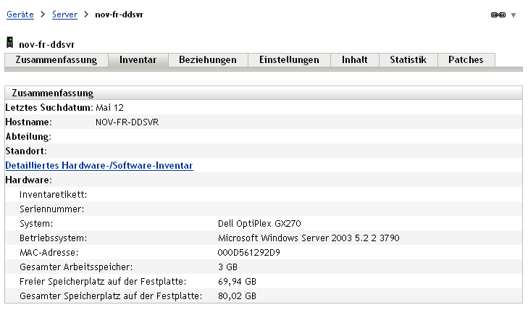View the Statistik tab
Image resolution: width=528 pixels, height=310 pixels.
pyautogui.click(x=408, y=60)
